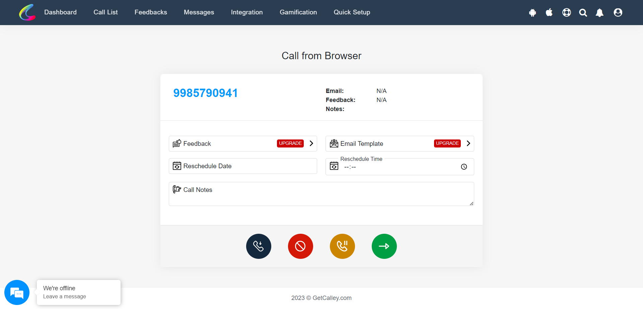The image size is (643, 309).
Task: Click phone number 9985790941
Action: click(x=205, y=93)
